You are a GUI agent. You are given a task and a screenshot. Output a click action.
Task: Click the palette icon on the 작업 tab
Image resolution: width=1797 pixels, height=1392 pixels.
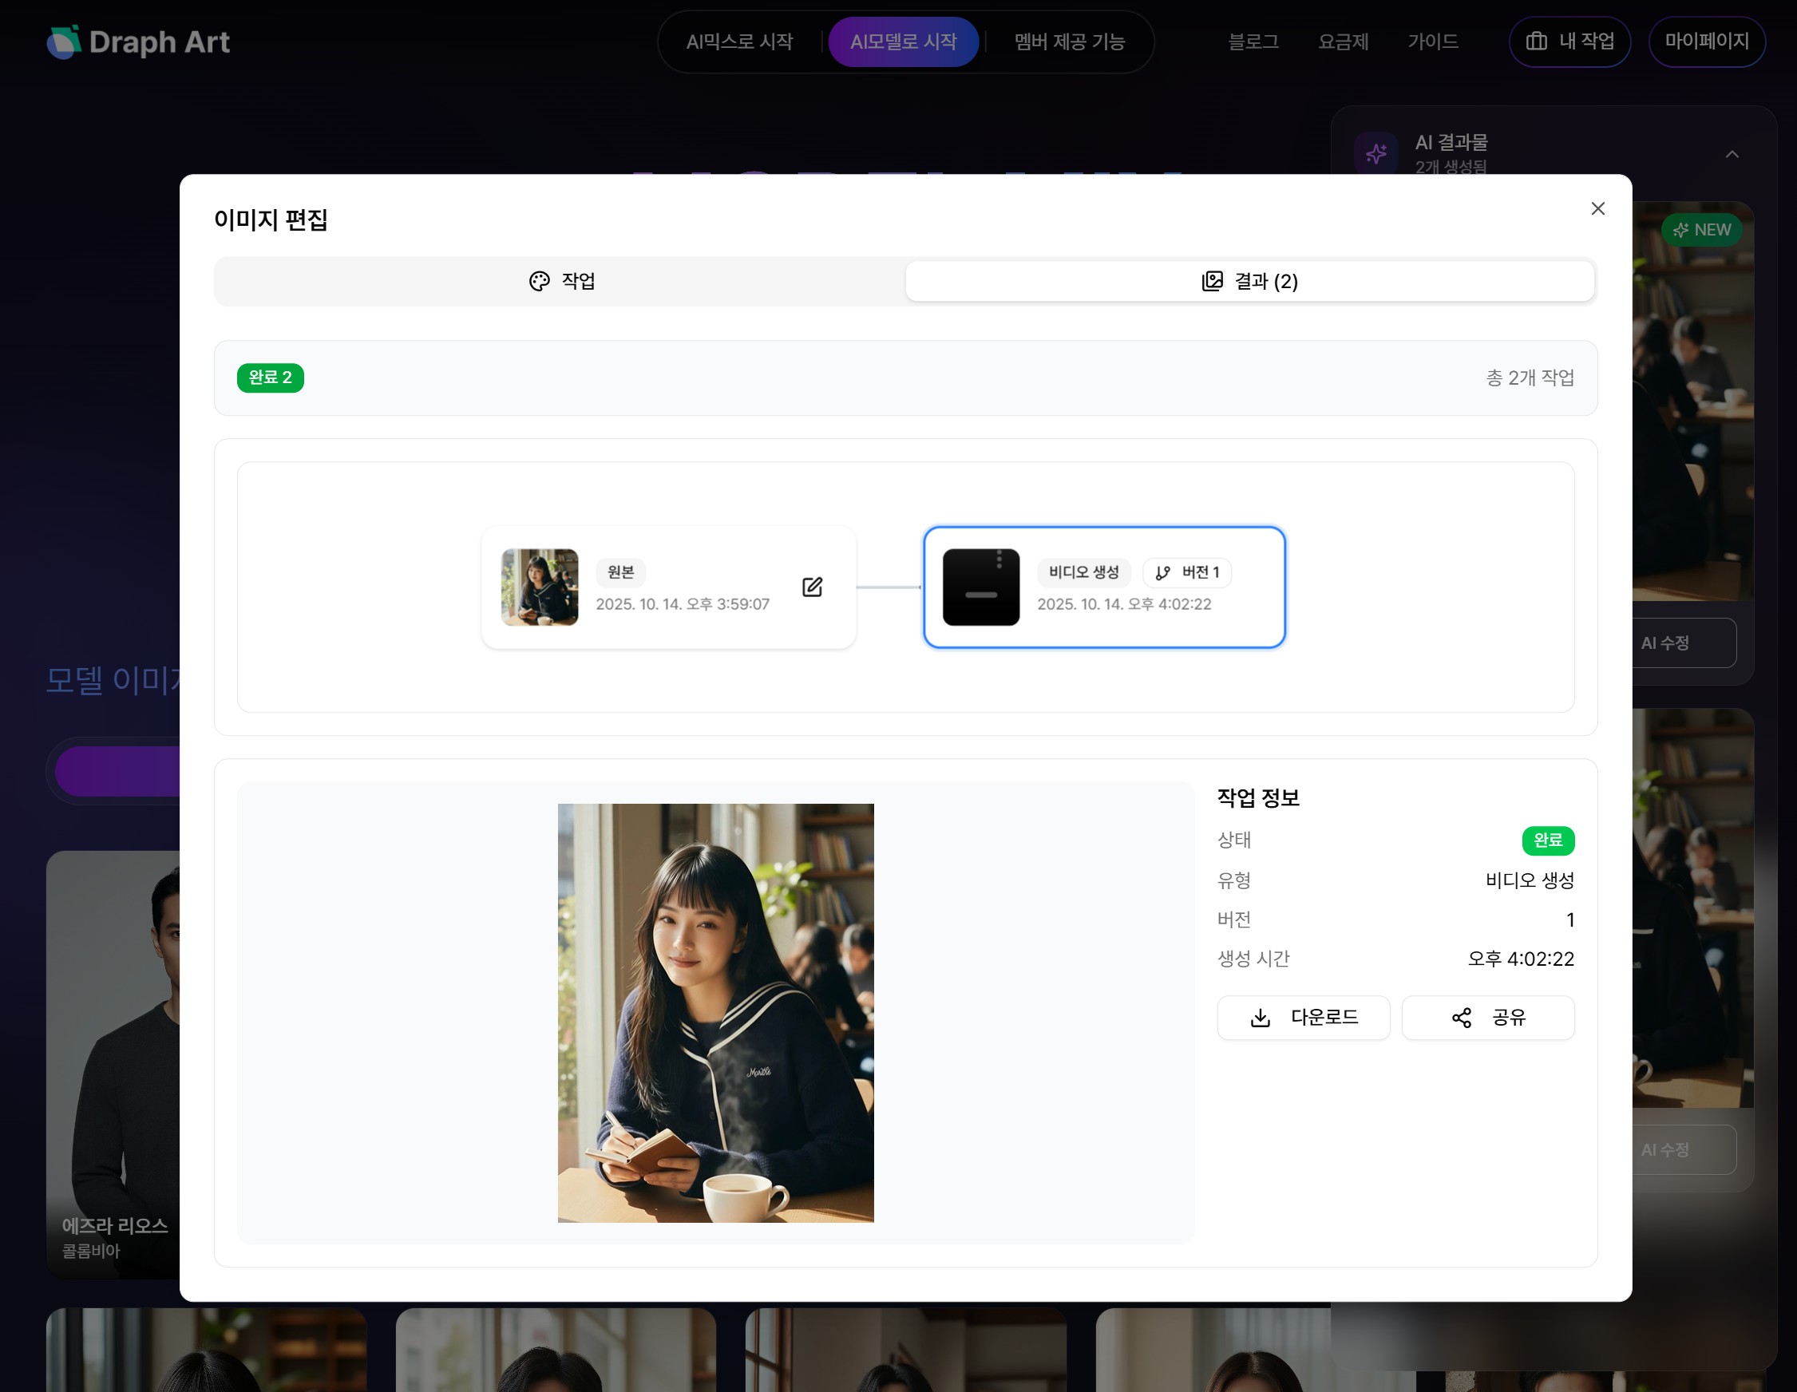(539, 280)
